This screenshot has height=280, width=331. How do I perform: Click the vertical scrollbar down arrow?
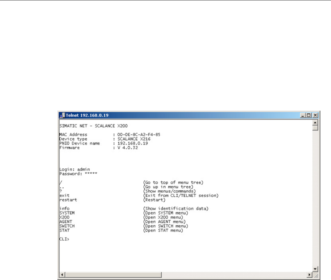pyautogui.click(x=315, y=269)
